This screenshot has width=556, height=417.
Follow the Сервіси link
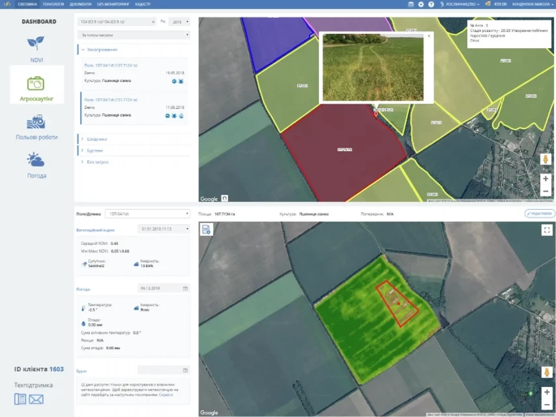click(166, 395)
